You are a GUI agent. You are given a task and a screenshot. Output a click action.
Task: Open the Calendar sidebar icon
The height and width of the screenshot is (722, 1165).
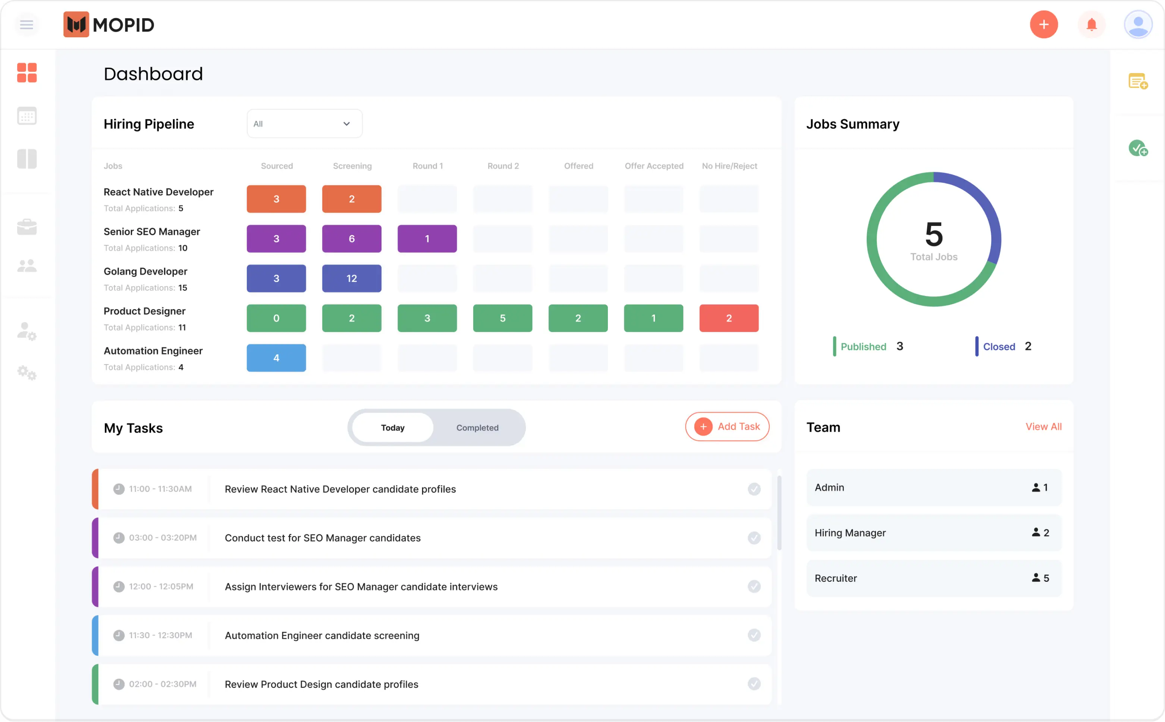click(27, 116)
